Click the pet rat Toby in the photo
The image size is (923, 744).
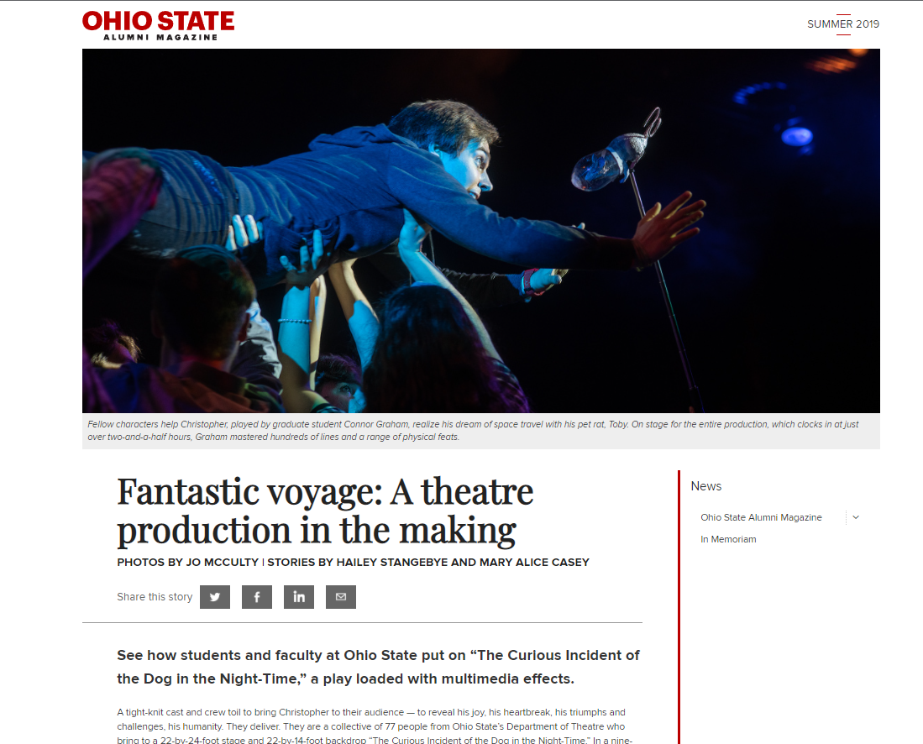coord(611,160)
